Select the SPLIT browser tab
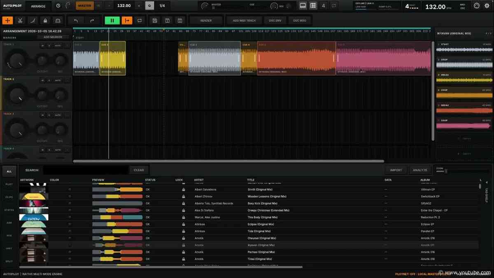The image size is (494, 278). (9, 261)
